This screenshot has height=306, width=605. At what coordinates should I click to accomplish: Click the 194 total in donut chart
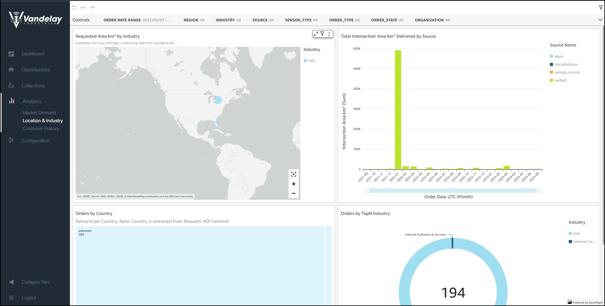click(x=453, y=292)
